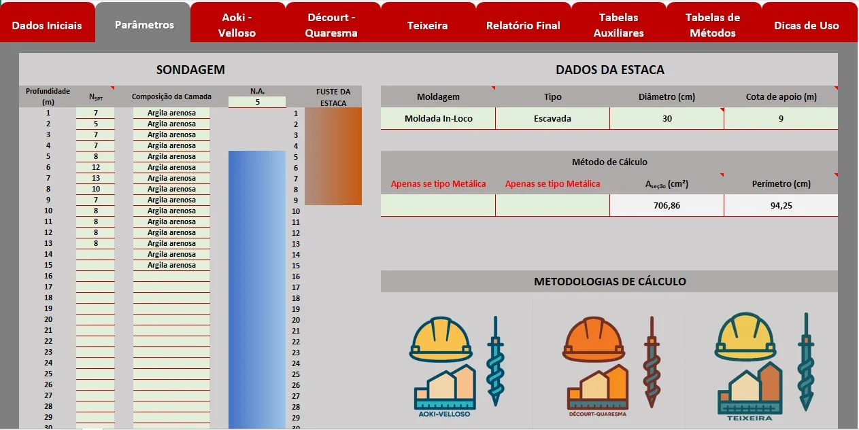This screenshot has width=859, height=430.
Task: Click the blue water table bar
Action: pyautogui.click(x=257, y=289)
